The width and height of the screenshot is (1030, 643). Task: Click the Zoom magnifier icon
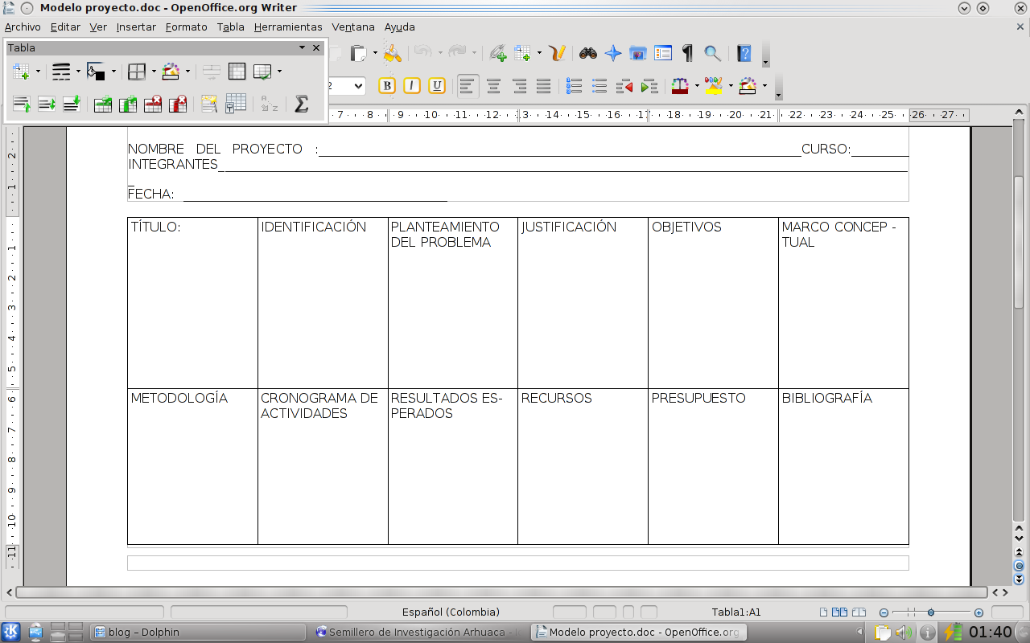(713, 53)
